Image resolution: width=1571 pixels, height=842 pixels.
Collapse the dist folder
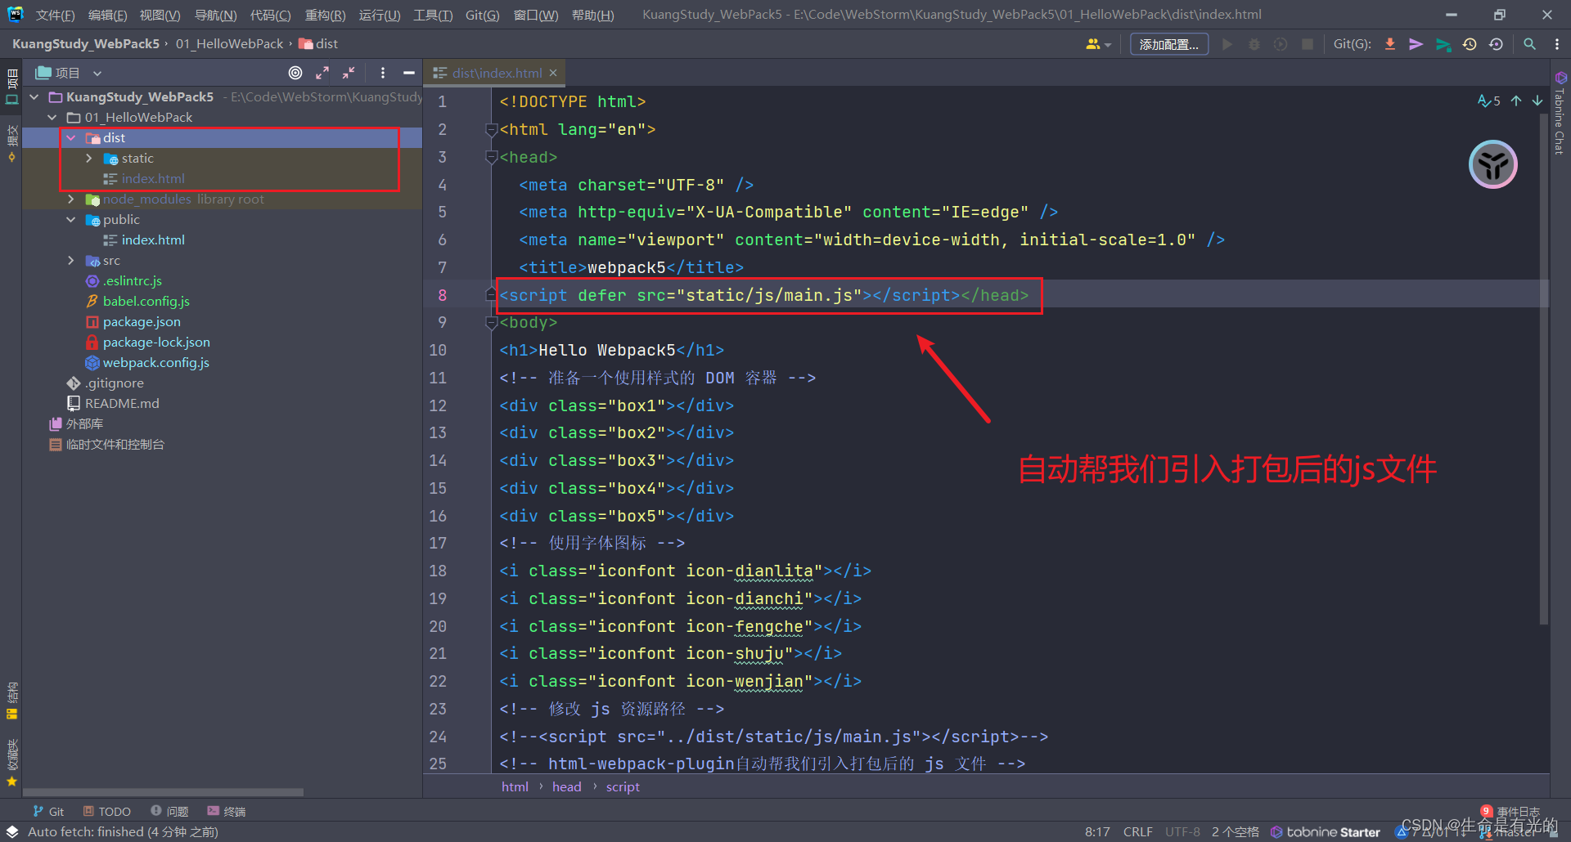pos(71,137)
